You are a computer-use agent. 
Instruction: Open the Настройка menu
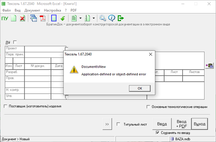(x=53, y=10)
